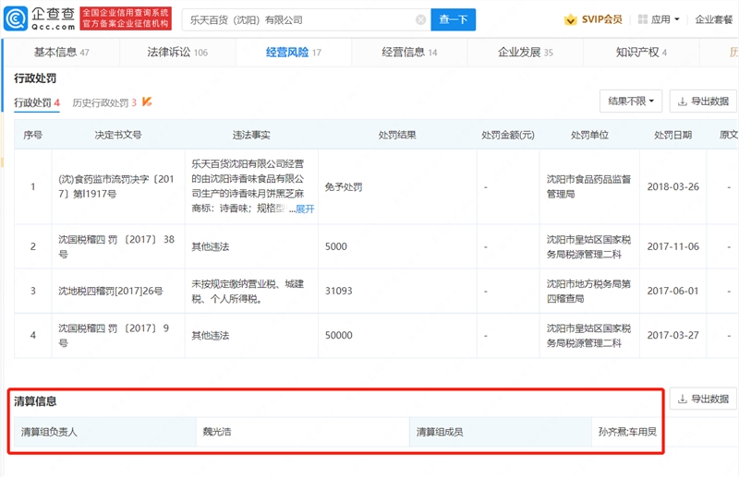Click penalty date 2017-06-01
739x477 pixels.
click(x=672, y=291)
